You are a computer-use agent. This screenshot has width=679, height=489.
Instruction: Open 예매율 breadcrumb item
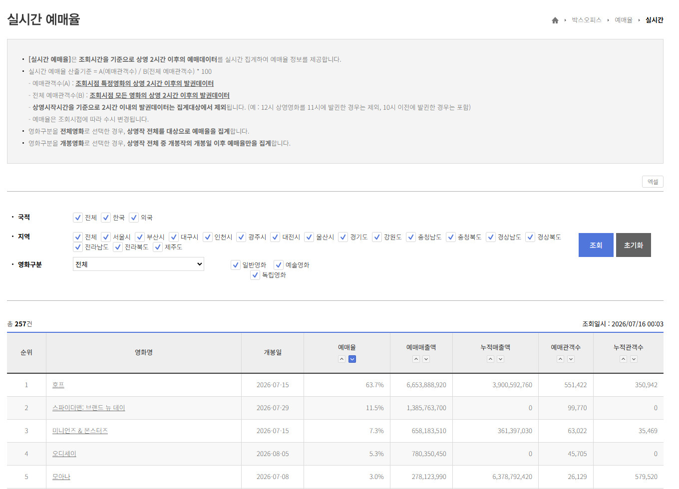click(623, 20)
